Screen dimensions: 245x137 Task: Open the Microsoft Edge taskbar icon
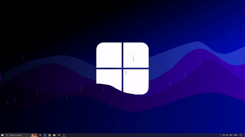pyautogui.click(x=45, y=135)
